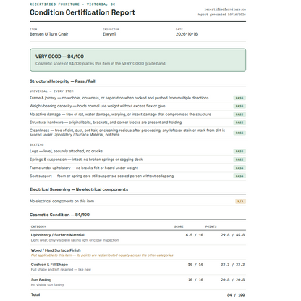Click the 'Upholstery / Surface Material' category name
Image resolution: width=301 pixels, height=301 pixels.
(58, 235)
